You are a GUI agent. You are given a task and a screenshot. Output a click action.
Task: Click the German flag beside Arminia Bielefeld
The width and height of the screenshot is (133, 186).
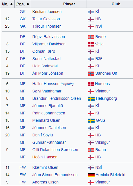91,175
